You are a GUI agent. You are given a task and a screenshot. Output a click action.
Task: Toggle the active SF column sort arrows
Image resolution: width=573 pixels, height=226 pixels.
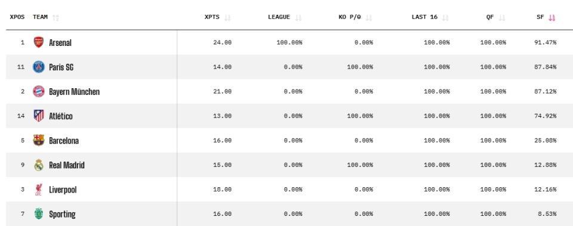click(x=552, y=17)
